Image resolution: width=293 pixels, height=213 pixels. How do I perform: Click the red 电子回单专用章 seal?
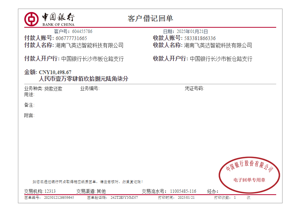click(249, 175)
